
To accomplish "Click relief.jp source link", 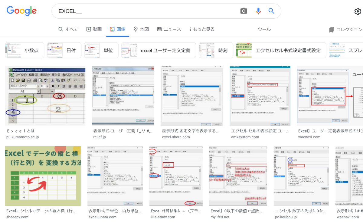I will [x=100, y=137].
